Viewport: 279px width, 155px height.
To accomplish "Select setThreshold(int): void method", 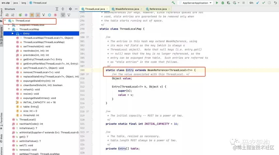I will tap(37, 47).
